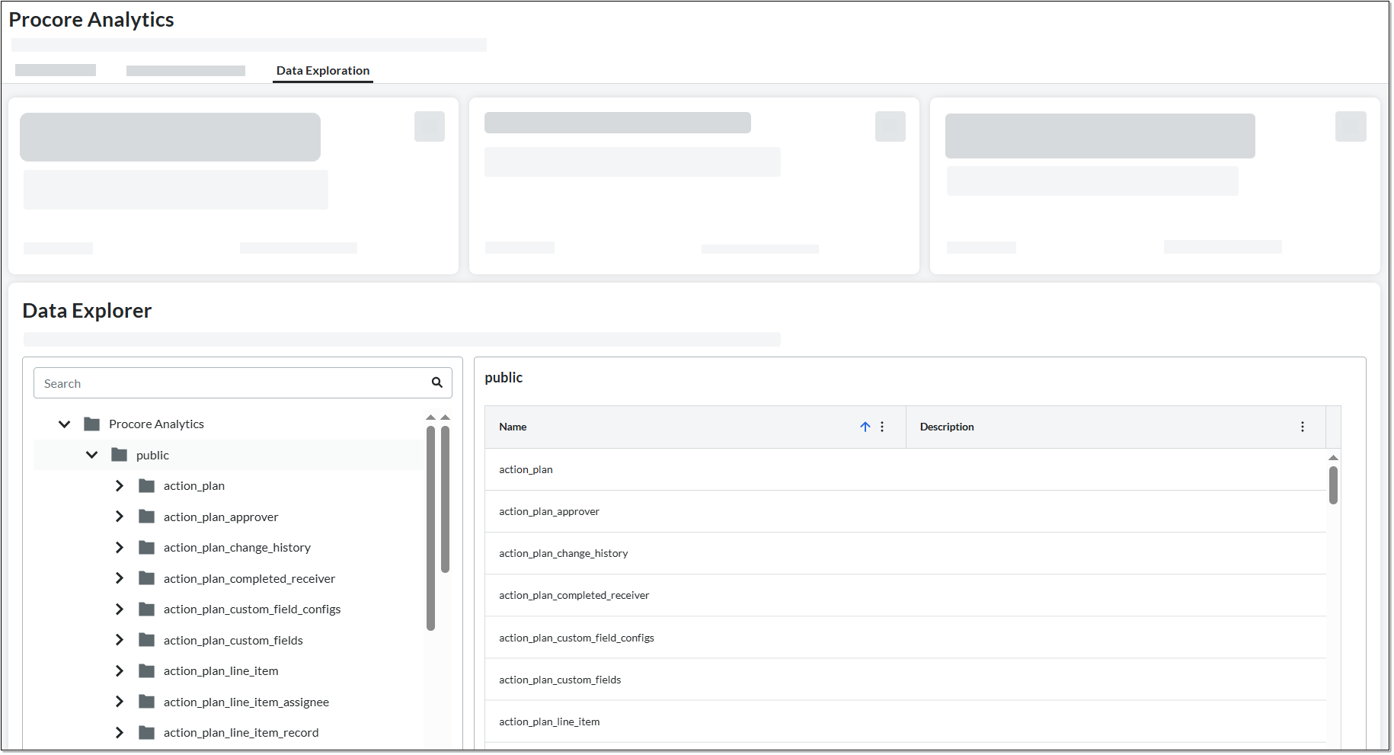
Task: Expand the action_plan_approver tree node
Action: [x=120, y=517]
